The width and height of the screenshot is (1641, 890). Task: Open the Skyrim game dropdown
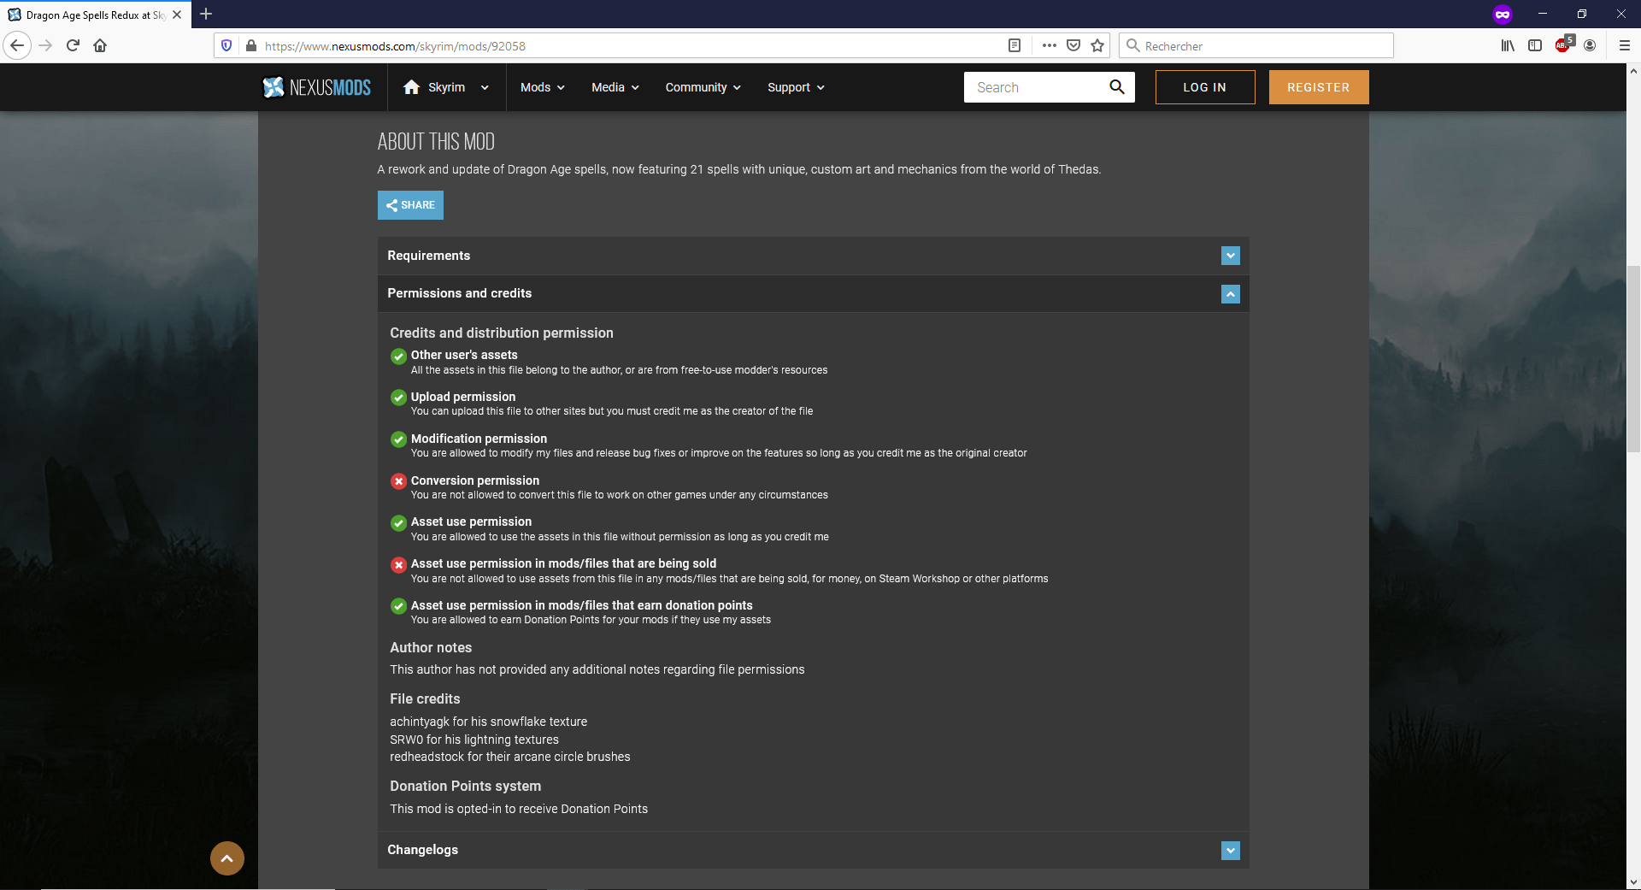pos(485,87)
